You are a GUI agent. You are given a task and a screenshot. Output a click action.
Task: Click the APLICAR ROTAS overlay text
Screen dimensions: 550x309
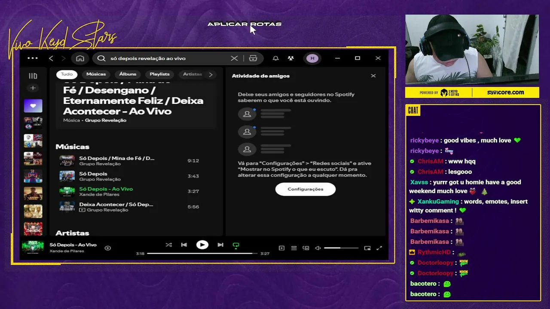pos(244,24)
